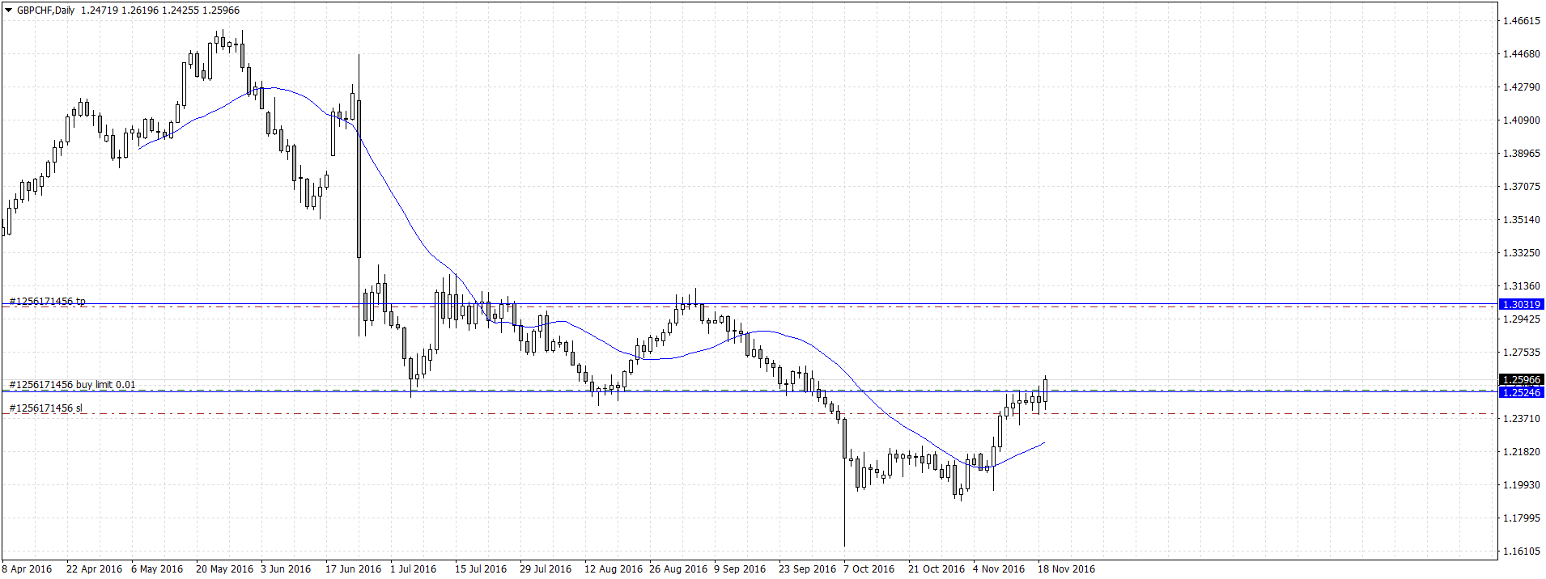
Task: Click the 1.25246 buy limit price tag
Action: click(x=1522, y=392)
